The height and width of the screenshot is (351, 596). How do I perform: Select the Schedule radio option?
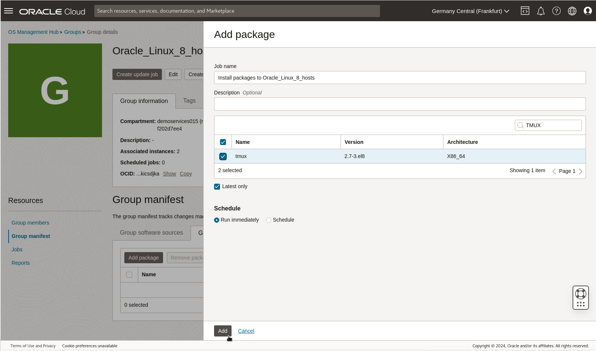(x=269, y=220)
